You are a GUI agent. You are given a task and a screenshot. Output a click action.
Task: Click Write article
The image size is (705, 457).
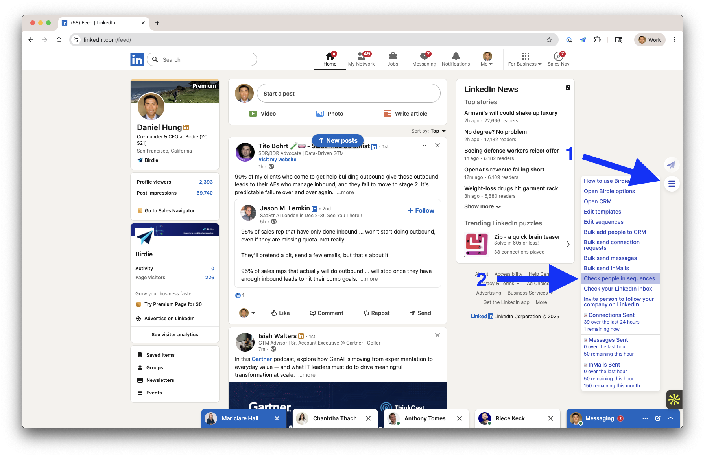(x=405, y=114)
